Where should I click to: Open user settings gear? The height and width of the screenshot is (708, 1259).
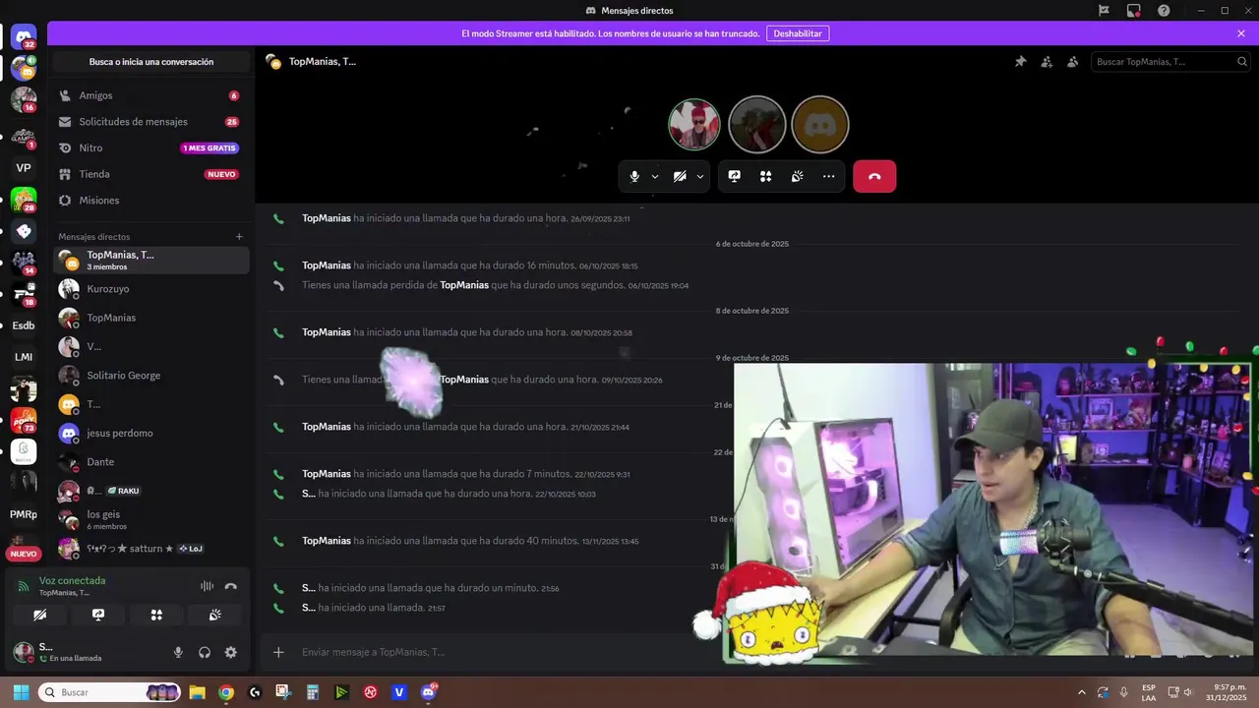tap(230, 652)
